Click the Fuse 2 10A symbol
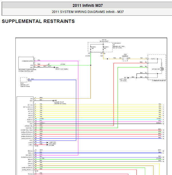 coord(91,48)
